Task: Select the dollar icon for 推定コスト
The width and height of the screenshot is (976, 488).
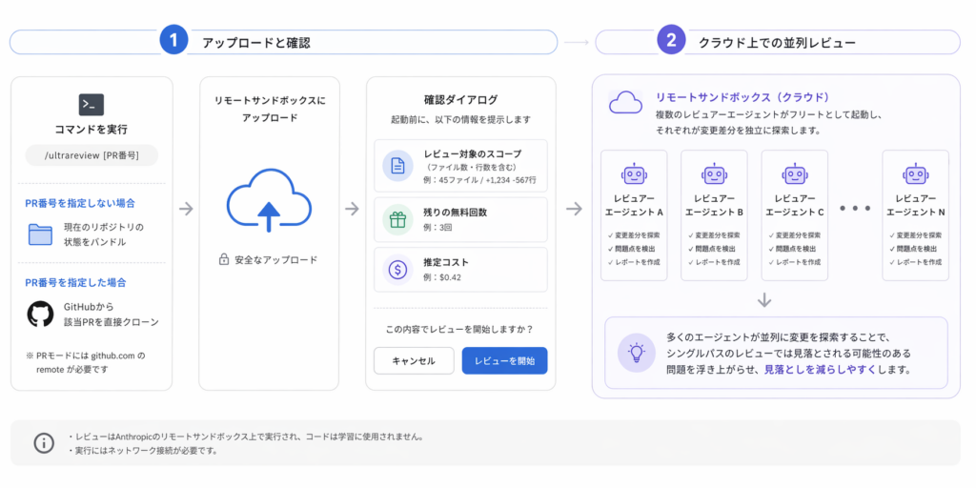Action: pyautogui.click(x=397, y=269)
